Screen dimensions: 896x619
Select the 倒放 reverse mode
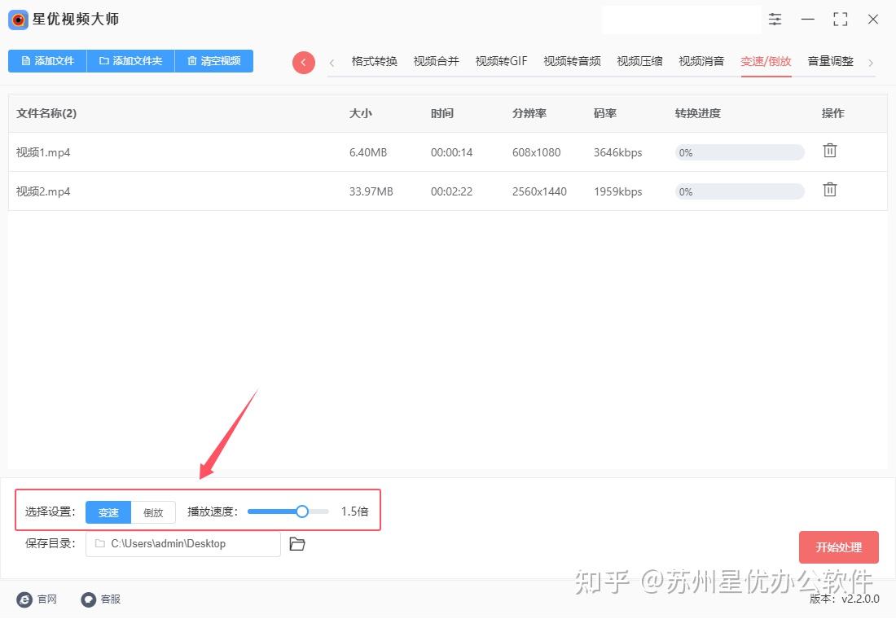coord(153,512)
